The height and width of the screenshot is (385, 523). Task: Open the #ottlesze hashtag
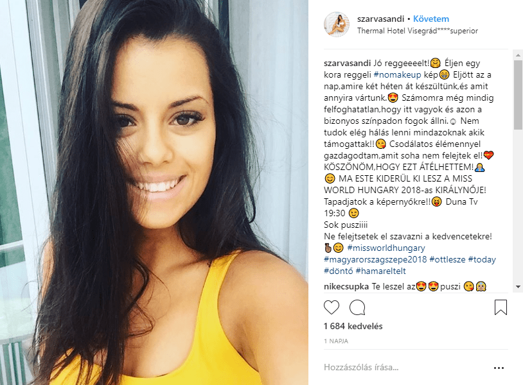point(447,259)
